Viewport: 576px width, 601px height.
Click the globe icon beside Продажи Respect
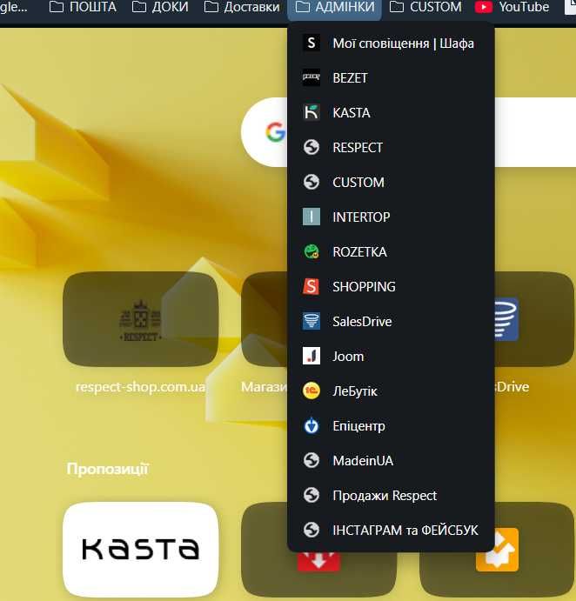pyautogui.click(x=311, y=495)
